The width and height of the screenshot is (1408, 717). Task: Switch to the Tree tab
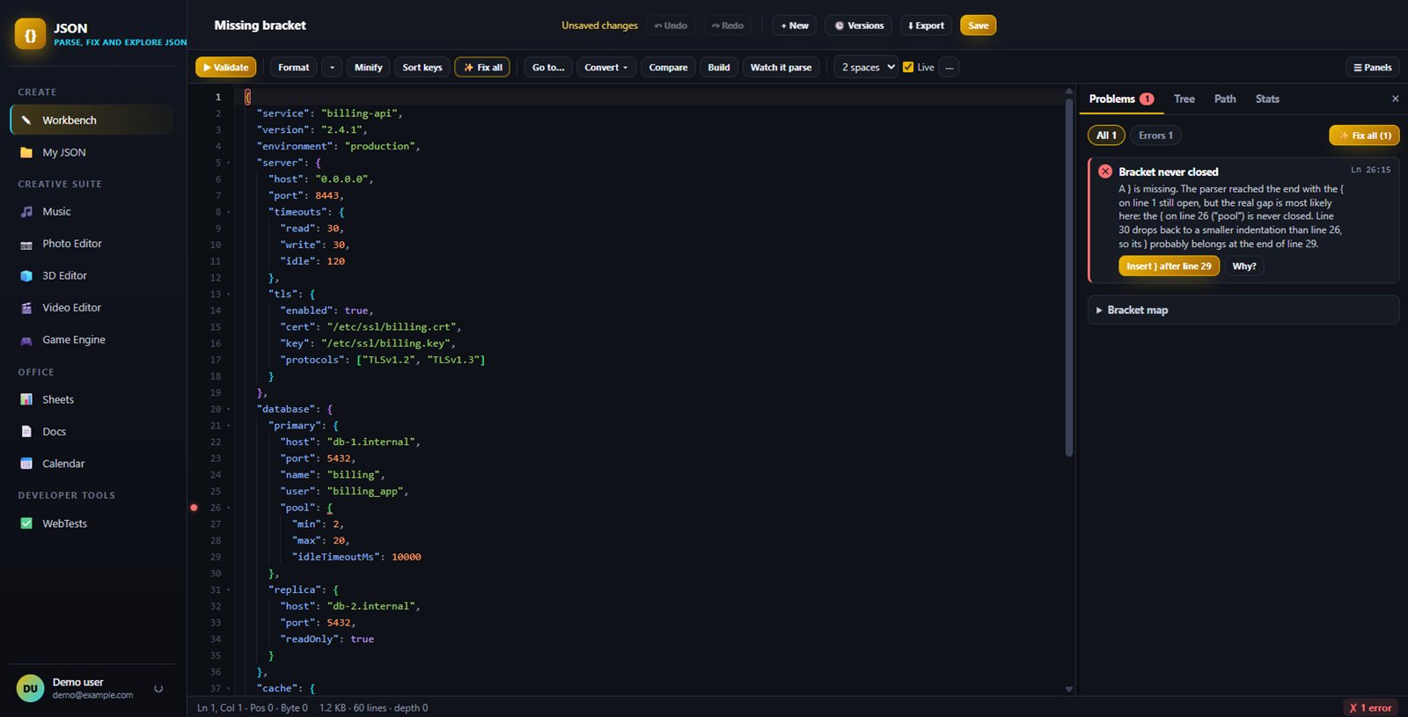pyautogui.click(x=1184, y=99)
